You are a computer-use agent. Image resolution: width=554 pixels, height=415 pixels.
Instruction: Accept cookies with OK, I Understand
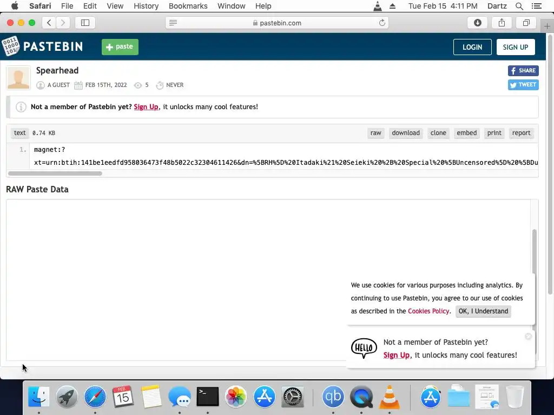click(483, 311)
